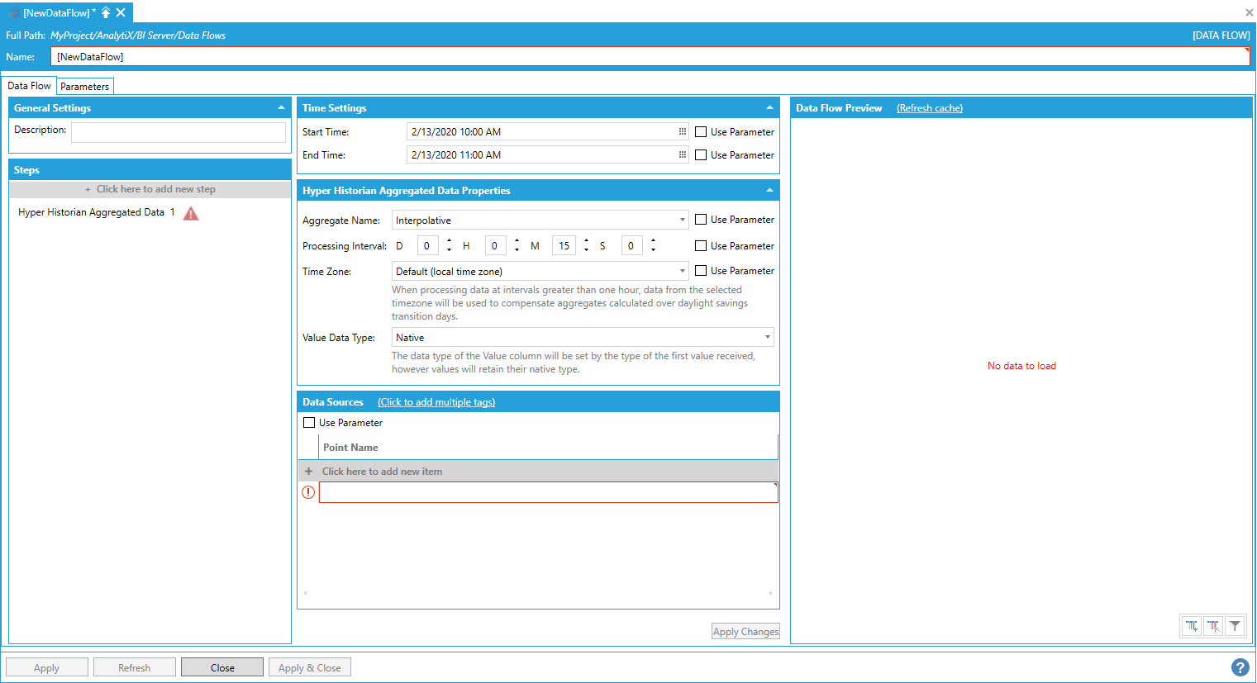Tick Use Parameter under Data Sources
The width and height of the screenshot is (1257, 683).
309,423
